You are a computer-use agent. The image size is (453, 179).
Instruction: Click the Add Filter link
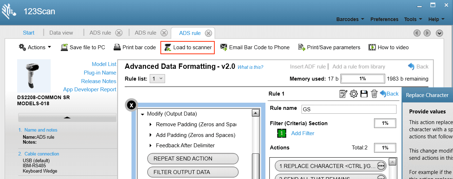coord(303,133)
